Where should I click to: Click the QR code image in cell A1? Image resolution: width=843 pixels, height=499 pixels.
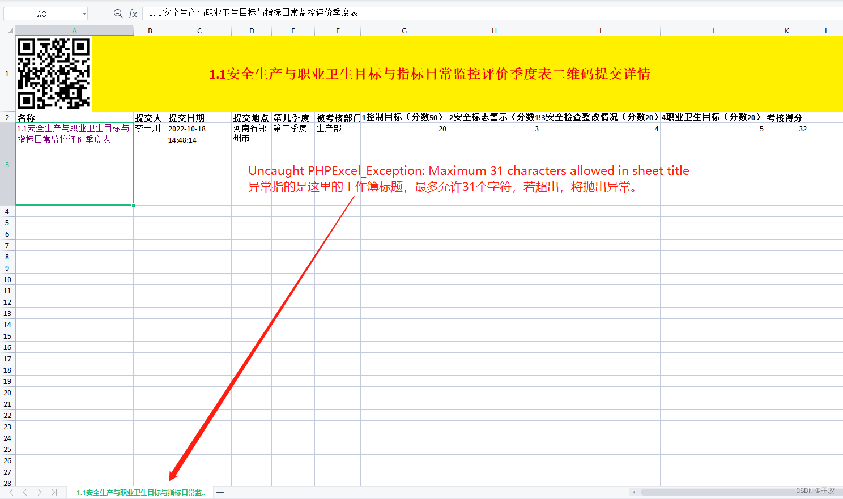(x=53, y=74)
